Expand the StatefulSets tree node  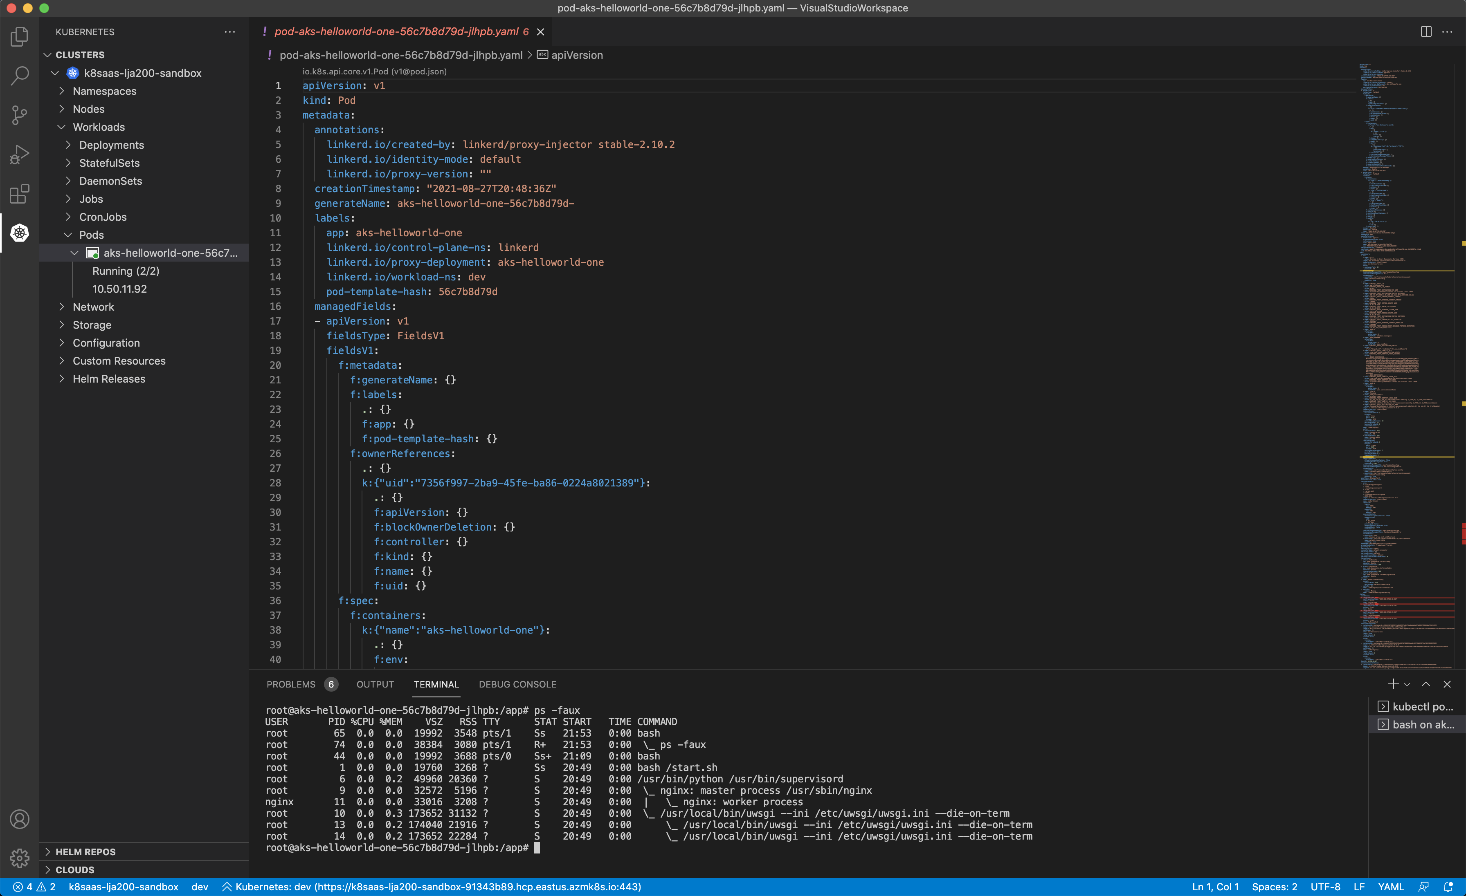coord(68,162)
